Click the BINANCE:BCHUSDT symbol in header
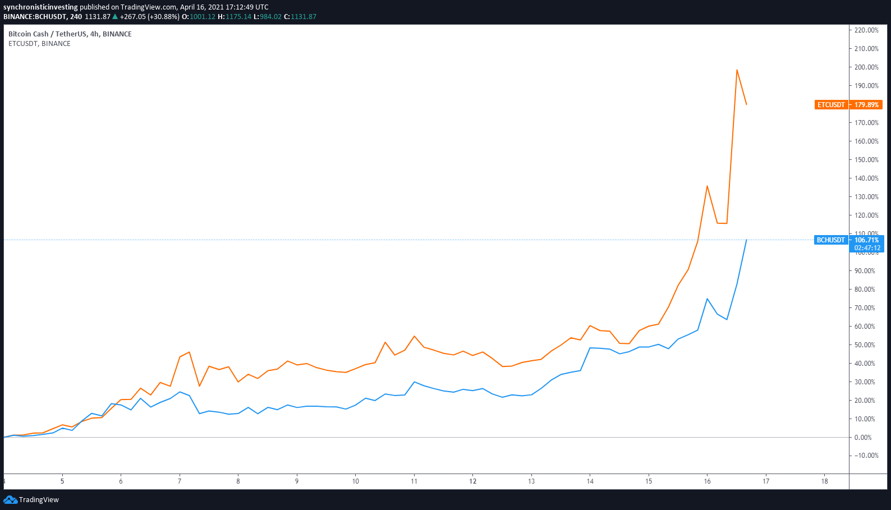This screenshot has height=510, width=891. tap(35, 17)
